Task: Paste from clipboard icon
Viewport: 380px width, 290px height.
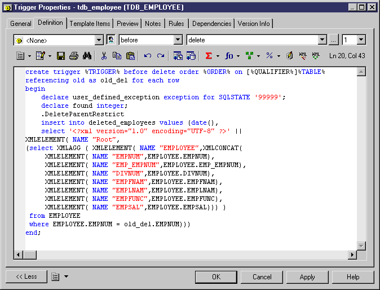Action: (x=130, y=56)
